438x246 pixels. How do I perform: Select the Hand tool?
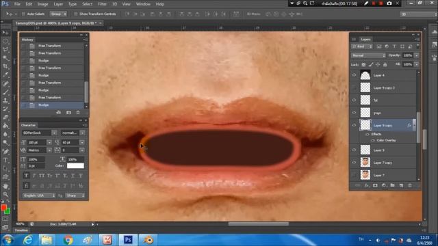(5, 186)
